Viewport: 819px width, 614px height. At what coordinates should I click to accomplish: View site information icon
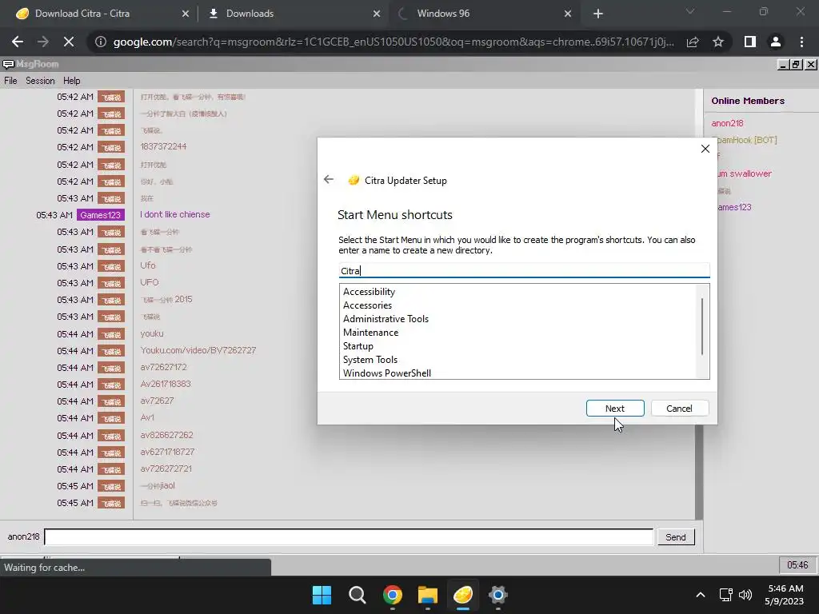pos(101,42)
